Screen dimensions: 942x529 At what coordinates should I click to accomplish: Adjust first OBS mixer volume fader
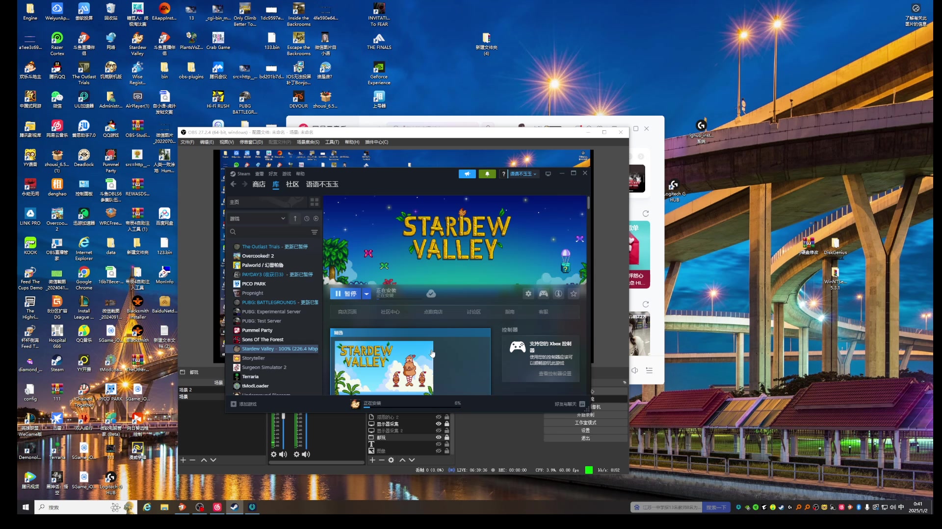pyautogui.click(x=283, y=416)
